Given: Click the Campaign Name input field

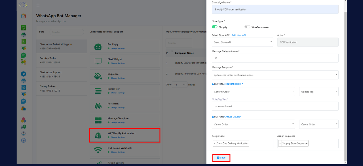Looking at the screenshot, I should point(275,9).
